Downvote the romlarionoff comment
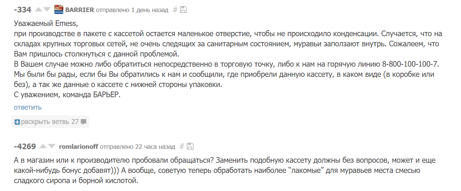This screenshot has height=191, width=461. (x=52, y=146)
